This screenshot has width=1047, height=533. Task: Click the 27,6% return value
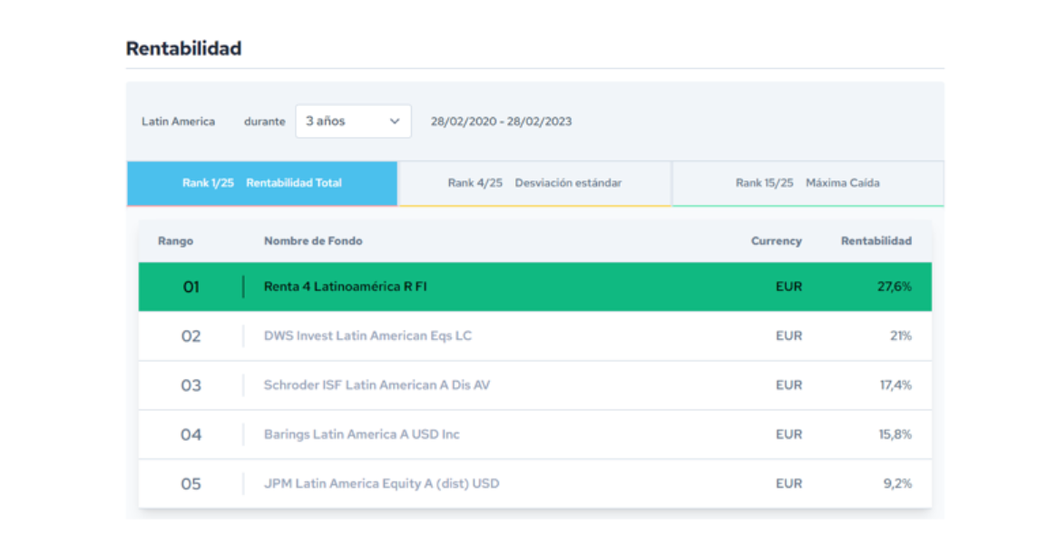point(894,286)
